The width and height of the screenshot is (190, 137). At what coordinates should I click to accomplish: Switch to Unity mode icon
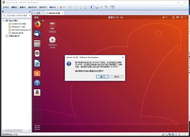tap(106, 7)
